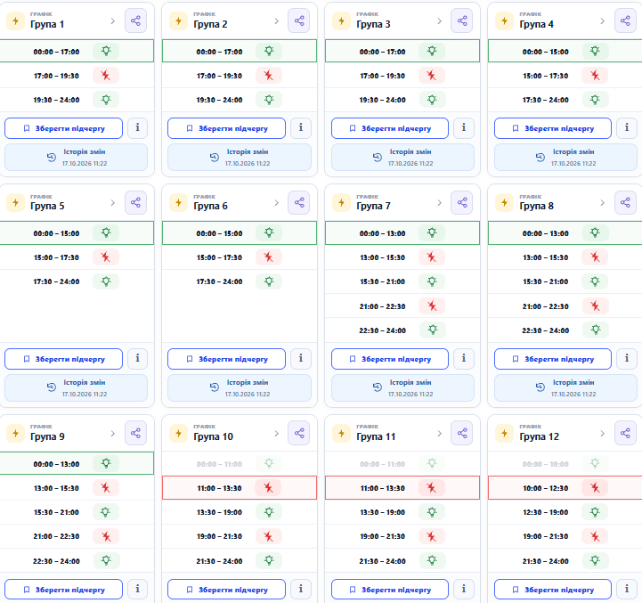Screen dimensions: 642x603
Task: Open Історія змін for Група 3
Action: point(402,158)
